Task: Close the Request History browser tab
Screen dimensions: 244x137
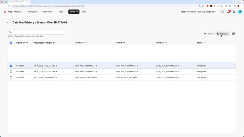Action: tap(29, 2)
